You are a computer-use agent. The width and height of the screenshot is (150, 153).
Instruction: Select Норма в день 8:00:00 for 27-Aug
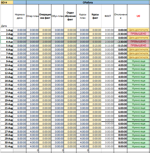coord(20,132)
